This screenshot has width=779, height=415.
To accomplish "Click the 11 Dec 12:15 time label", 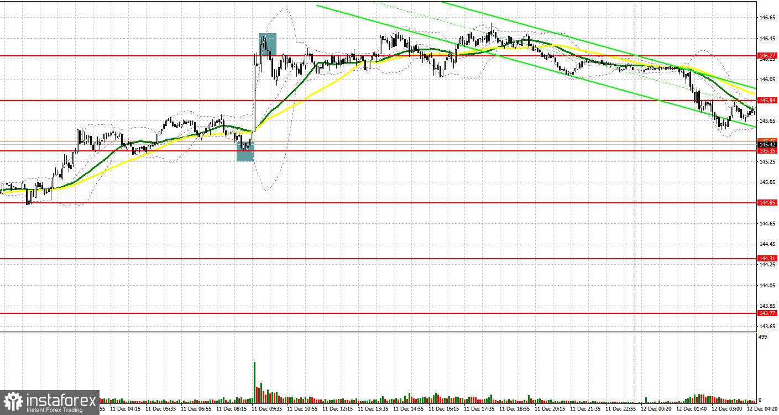I will point(338,409).
